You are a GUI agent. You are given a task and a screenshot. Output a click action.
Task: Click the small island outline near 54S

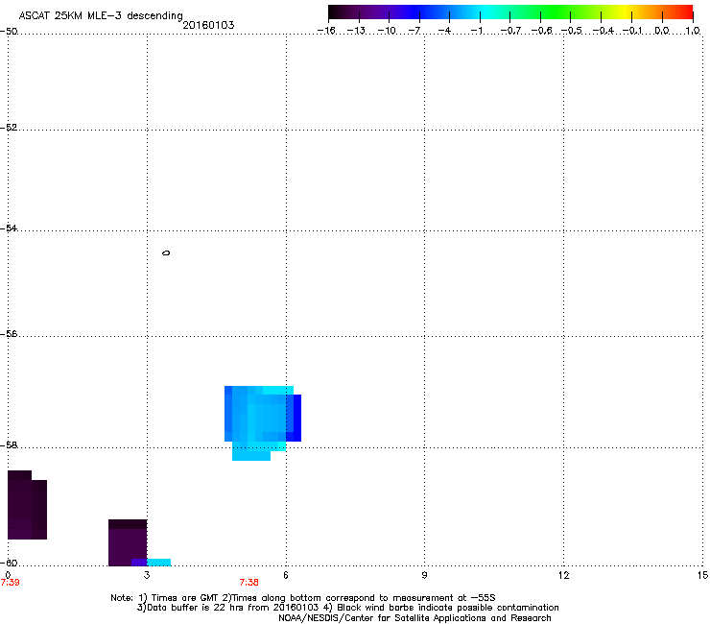click(166, 252)
